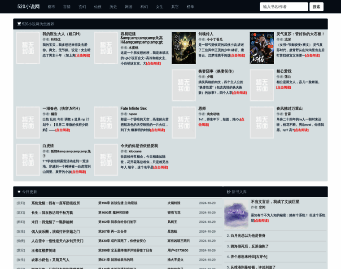Click the 搜索 search button

pos(316,7)
